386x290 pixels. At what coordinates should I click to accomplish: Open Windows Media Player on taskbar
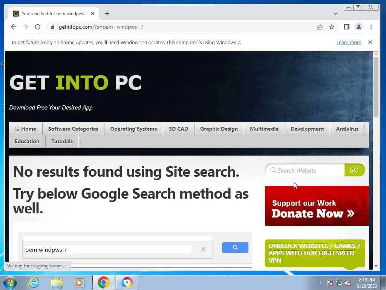pyautogui.click(x=80, y=282)
